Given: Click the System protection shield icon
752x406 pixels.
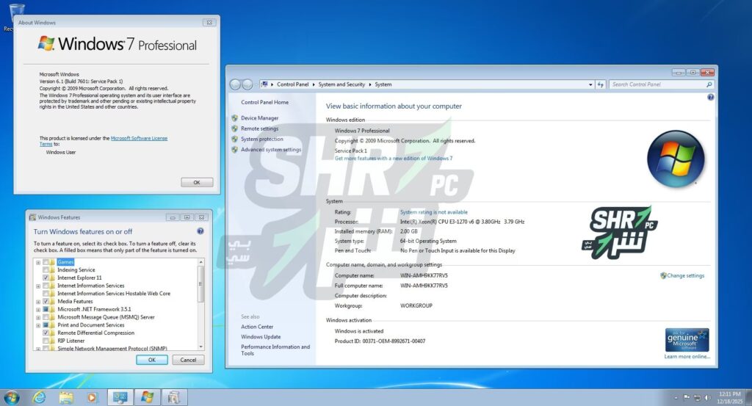Looking at the screenshot, I should pyautogui.click(x=234, y=139).
